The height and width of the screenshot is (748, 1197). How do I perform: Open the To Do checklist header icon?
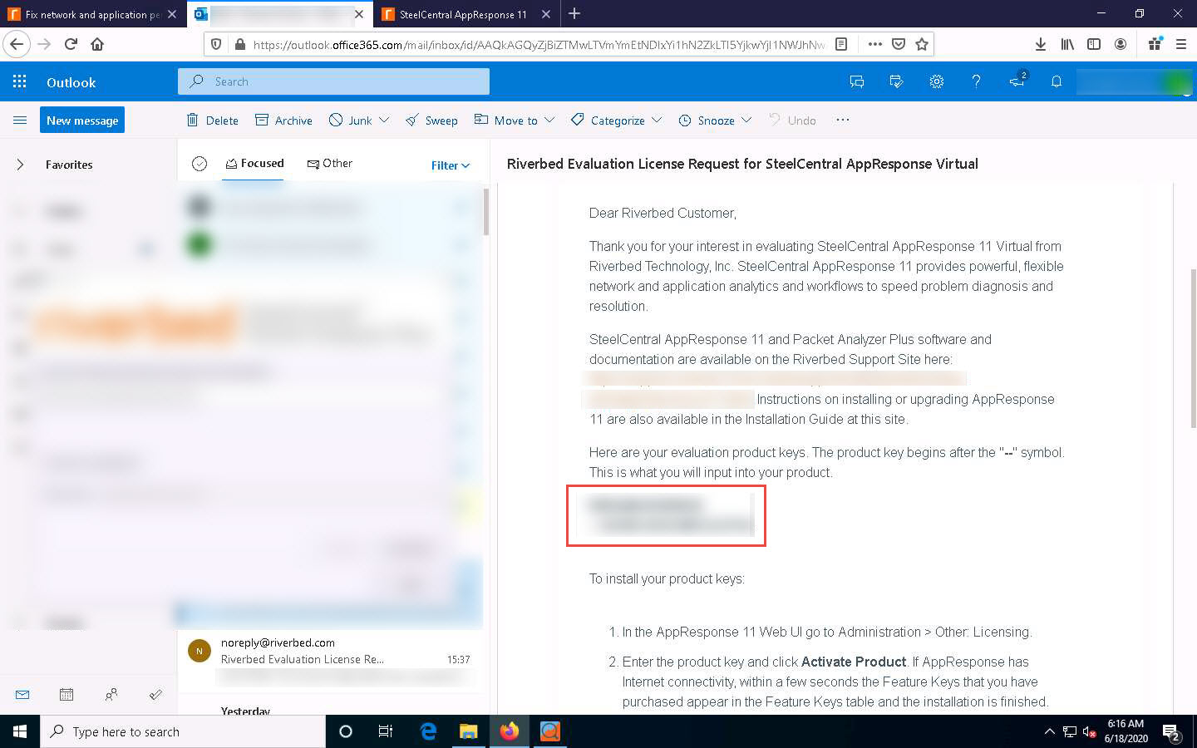(896, 81)
